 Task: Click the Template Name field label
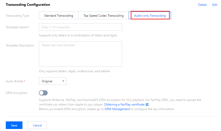[x=16, y=27]
